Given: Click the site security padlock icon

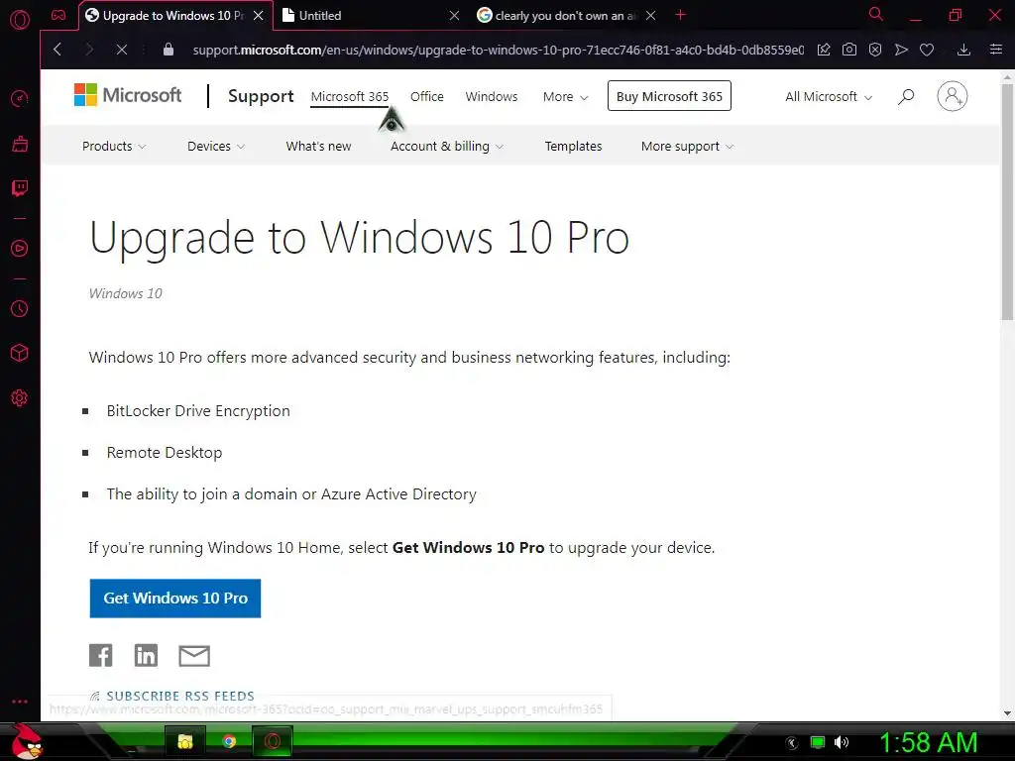Looking at the screenshot, I should click(x=169, y=50).
